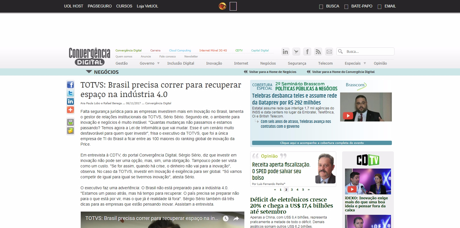The image size is (460, 228).
Task: Share the article on LinkedIn via the sidebar
Action: (x=70, y=101)
